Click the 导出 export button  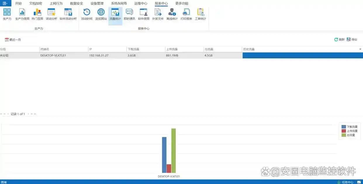point(352,39)
